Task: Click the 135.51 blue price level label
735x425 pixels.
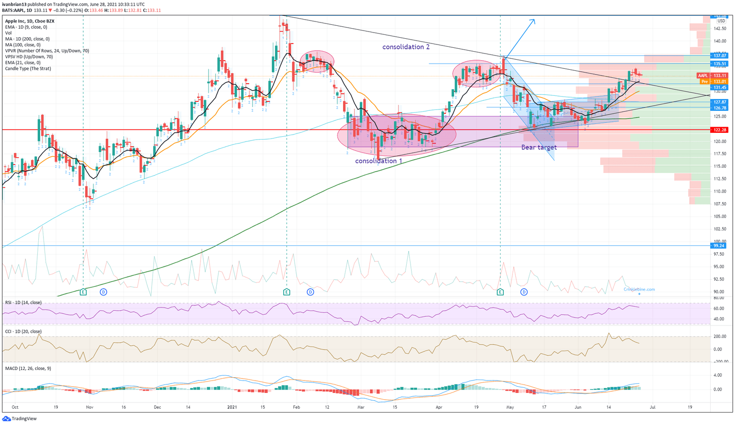Action: [720, 64]
